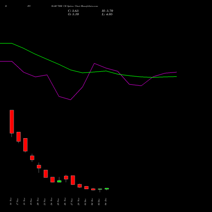
Task: Select the tall red candle for 14 Nov
Action: coord(12,122)
